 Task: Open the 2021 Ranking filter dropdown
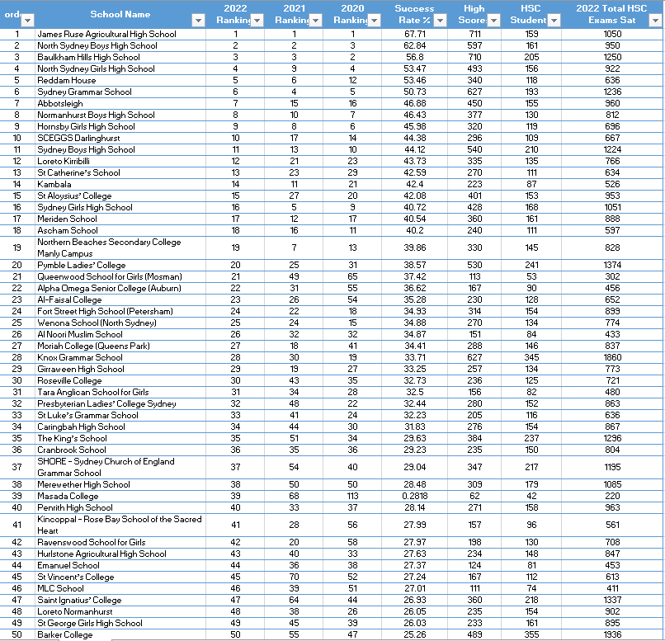click(x=315, y=21)
